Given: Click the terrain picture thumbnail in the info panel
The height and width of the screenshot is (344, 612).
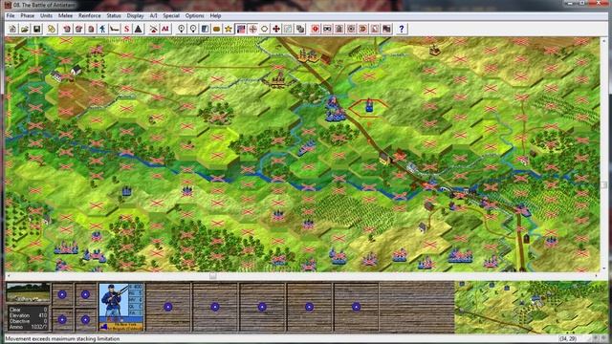Looking at the screenshot, I should [28, 292].
